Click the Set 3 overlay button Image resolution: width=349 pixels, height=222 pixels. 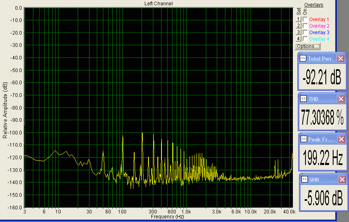tap(299, 32)
